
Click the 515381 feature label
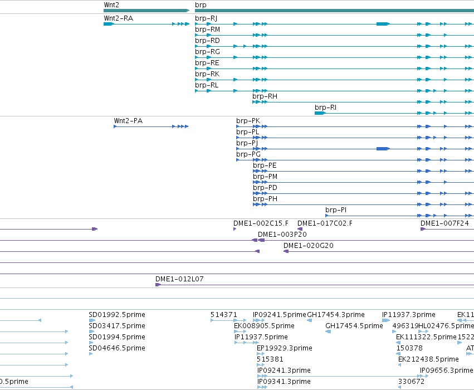tap(270, 359)
